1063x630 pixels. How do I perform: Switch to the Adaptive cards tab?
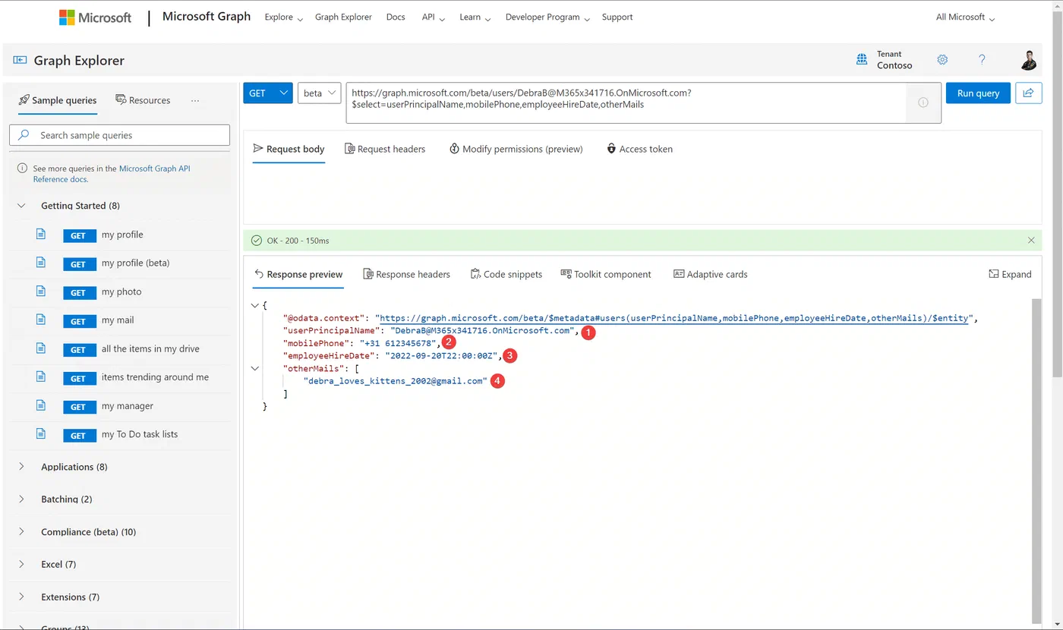[711, 274]
